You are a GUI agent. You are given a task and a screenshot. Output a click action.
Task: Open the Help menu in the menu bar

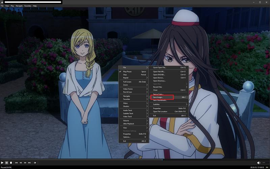click(35, 6)
